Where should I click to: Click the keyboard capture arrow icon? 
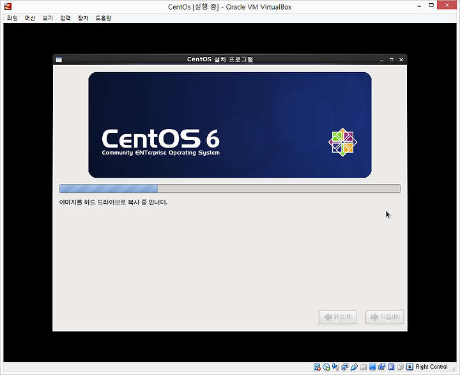click(410, 367)
